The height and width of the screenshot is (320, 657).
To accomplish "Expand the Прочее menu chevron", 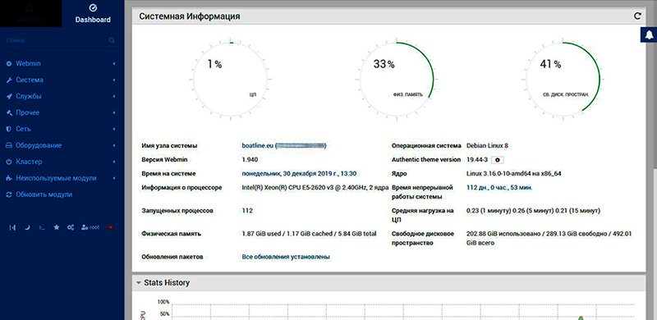I will click(x=114, y=112).
